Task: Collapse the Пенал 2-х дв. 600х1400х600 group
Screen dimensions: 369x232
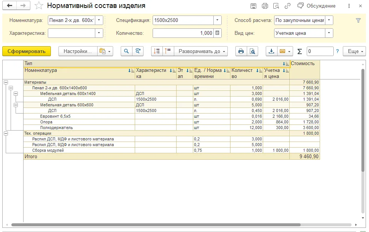Action: tap(11, 88)
